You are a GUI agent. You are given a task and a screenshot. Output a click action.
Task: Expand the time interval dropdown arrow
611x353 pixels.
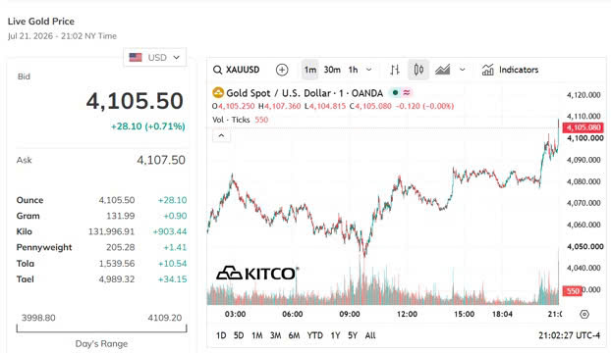[368, 70]
